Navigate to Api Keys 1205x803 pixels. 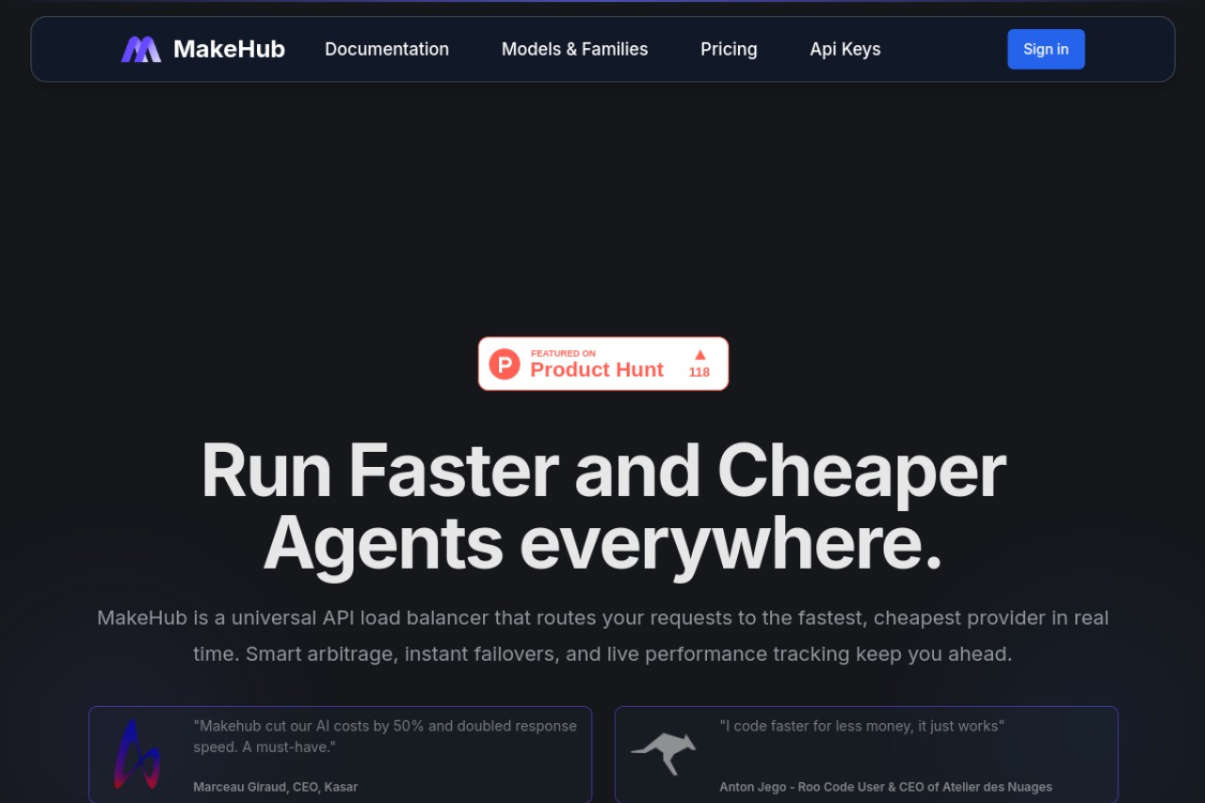click(845, 49)
